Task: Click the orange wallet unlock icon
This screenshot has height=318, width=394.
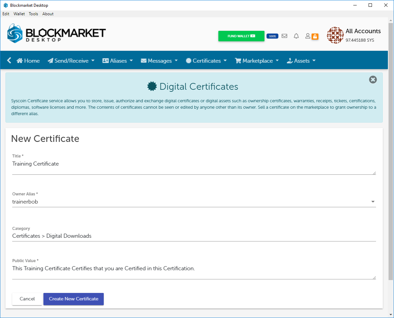Action: 315,36
